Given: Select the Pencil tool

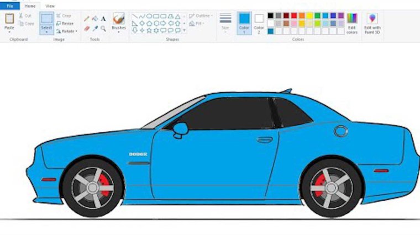Looking at the screenshot, I should [x=86, y=19].
